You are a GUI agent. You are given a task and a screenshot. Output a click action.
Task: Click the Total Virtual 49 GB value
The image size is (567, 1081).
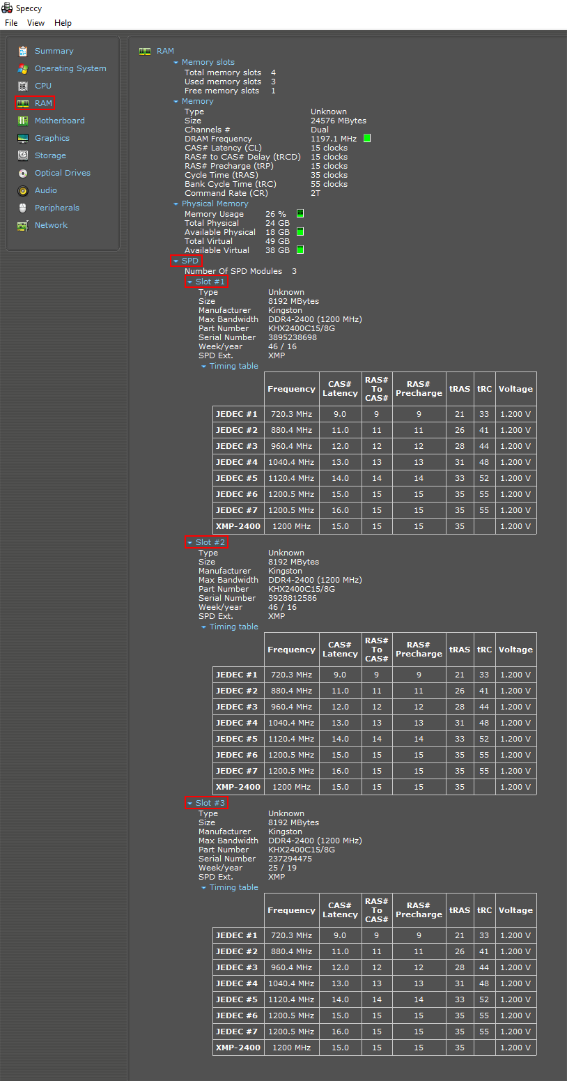tap(277, 241)
